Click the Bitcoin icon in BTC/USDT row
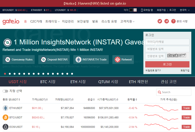 [x=6, y=118]
